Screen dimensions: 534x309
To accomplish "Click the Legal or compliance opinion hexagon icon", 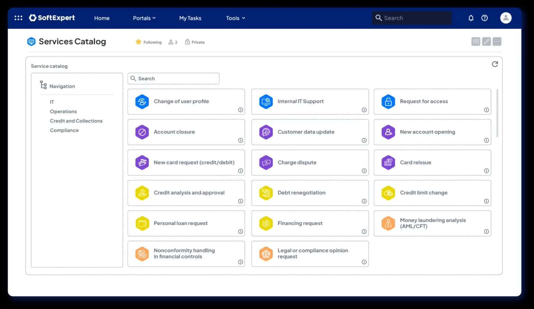I will click(x=266, y=254).
